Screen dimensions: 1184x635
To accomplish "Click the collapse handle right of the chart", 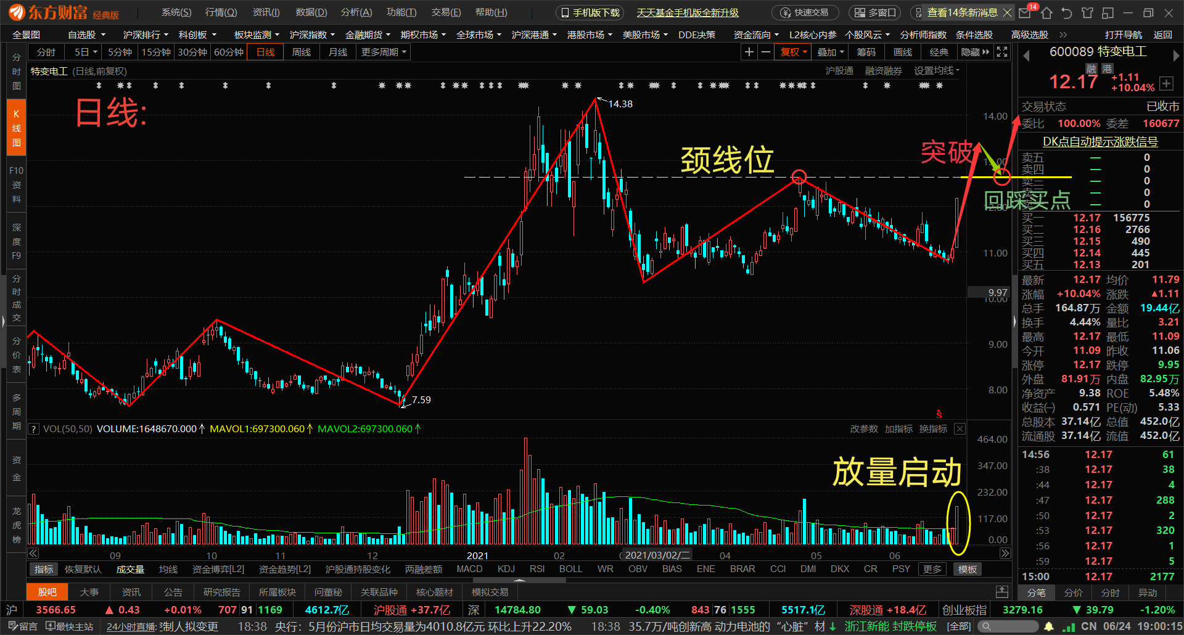I will point(1014,321).
